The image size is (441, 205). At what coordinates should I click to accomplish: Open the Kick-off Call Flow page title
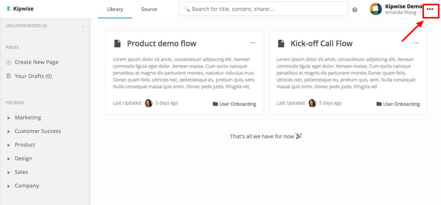coord(321,44)
